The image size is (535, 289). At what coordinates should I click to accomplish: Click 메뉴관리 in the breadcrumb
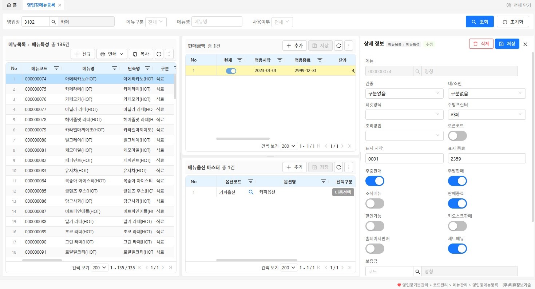(x=460, y=285)
